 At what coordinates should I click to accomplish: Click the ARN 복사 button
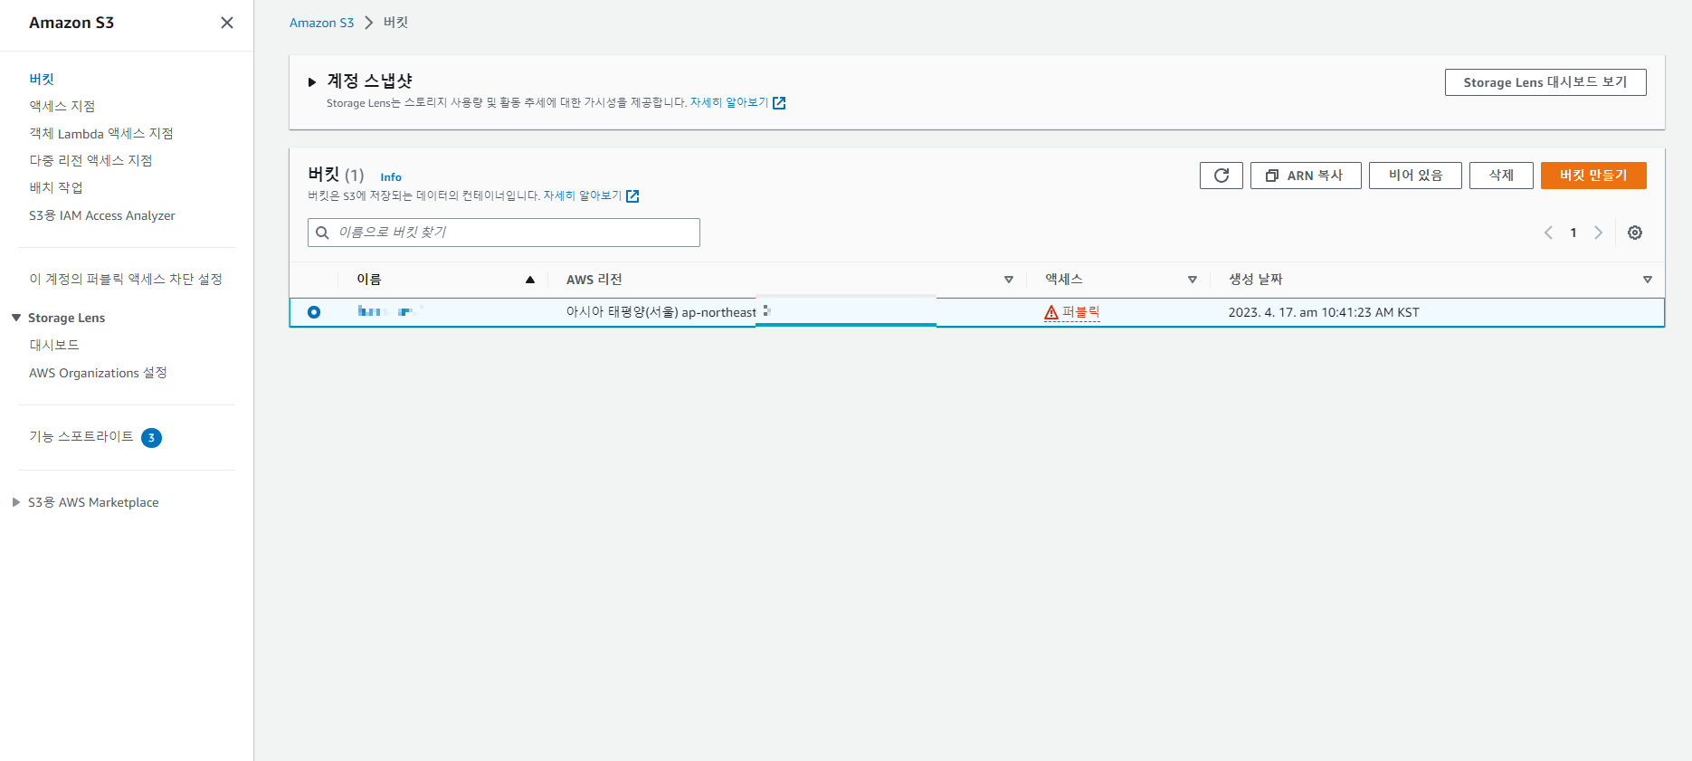click(1306, 176)
